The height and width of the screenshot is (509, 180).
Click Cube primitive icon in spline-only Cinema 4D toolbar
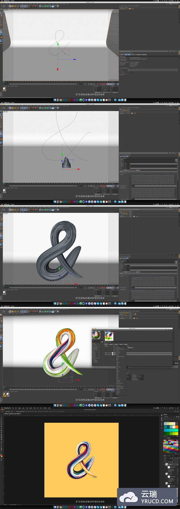pos(40,6)
